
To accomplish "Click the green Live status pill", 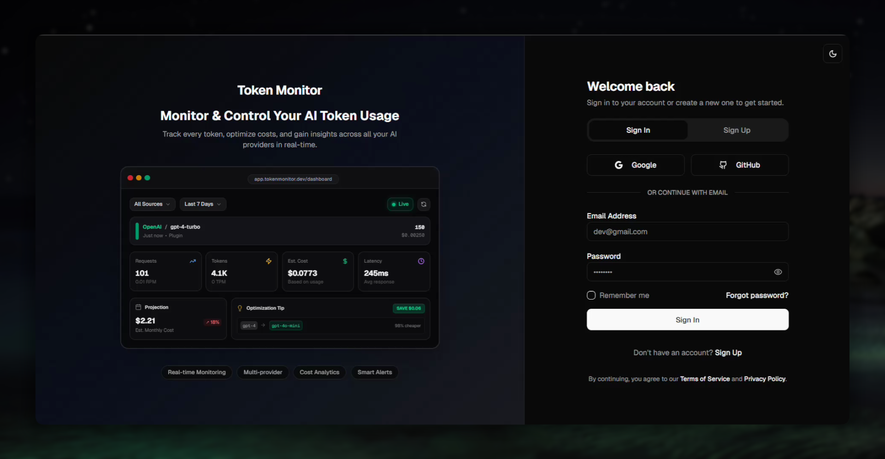I will 400,204.
